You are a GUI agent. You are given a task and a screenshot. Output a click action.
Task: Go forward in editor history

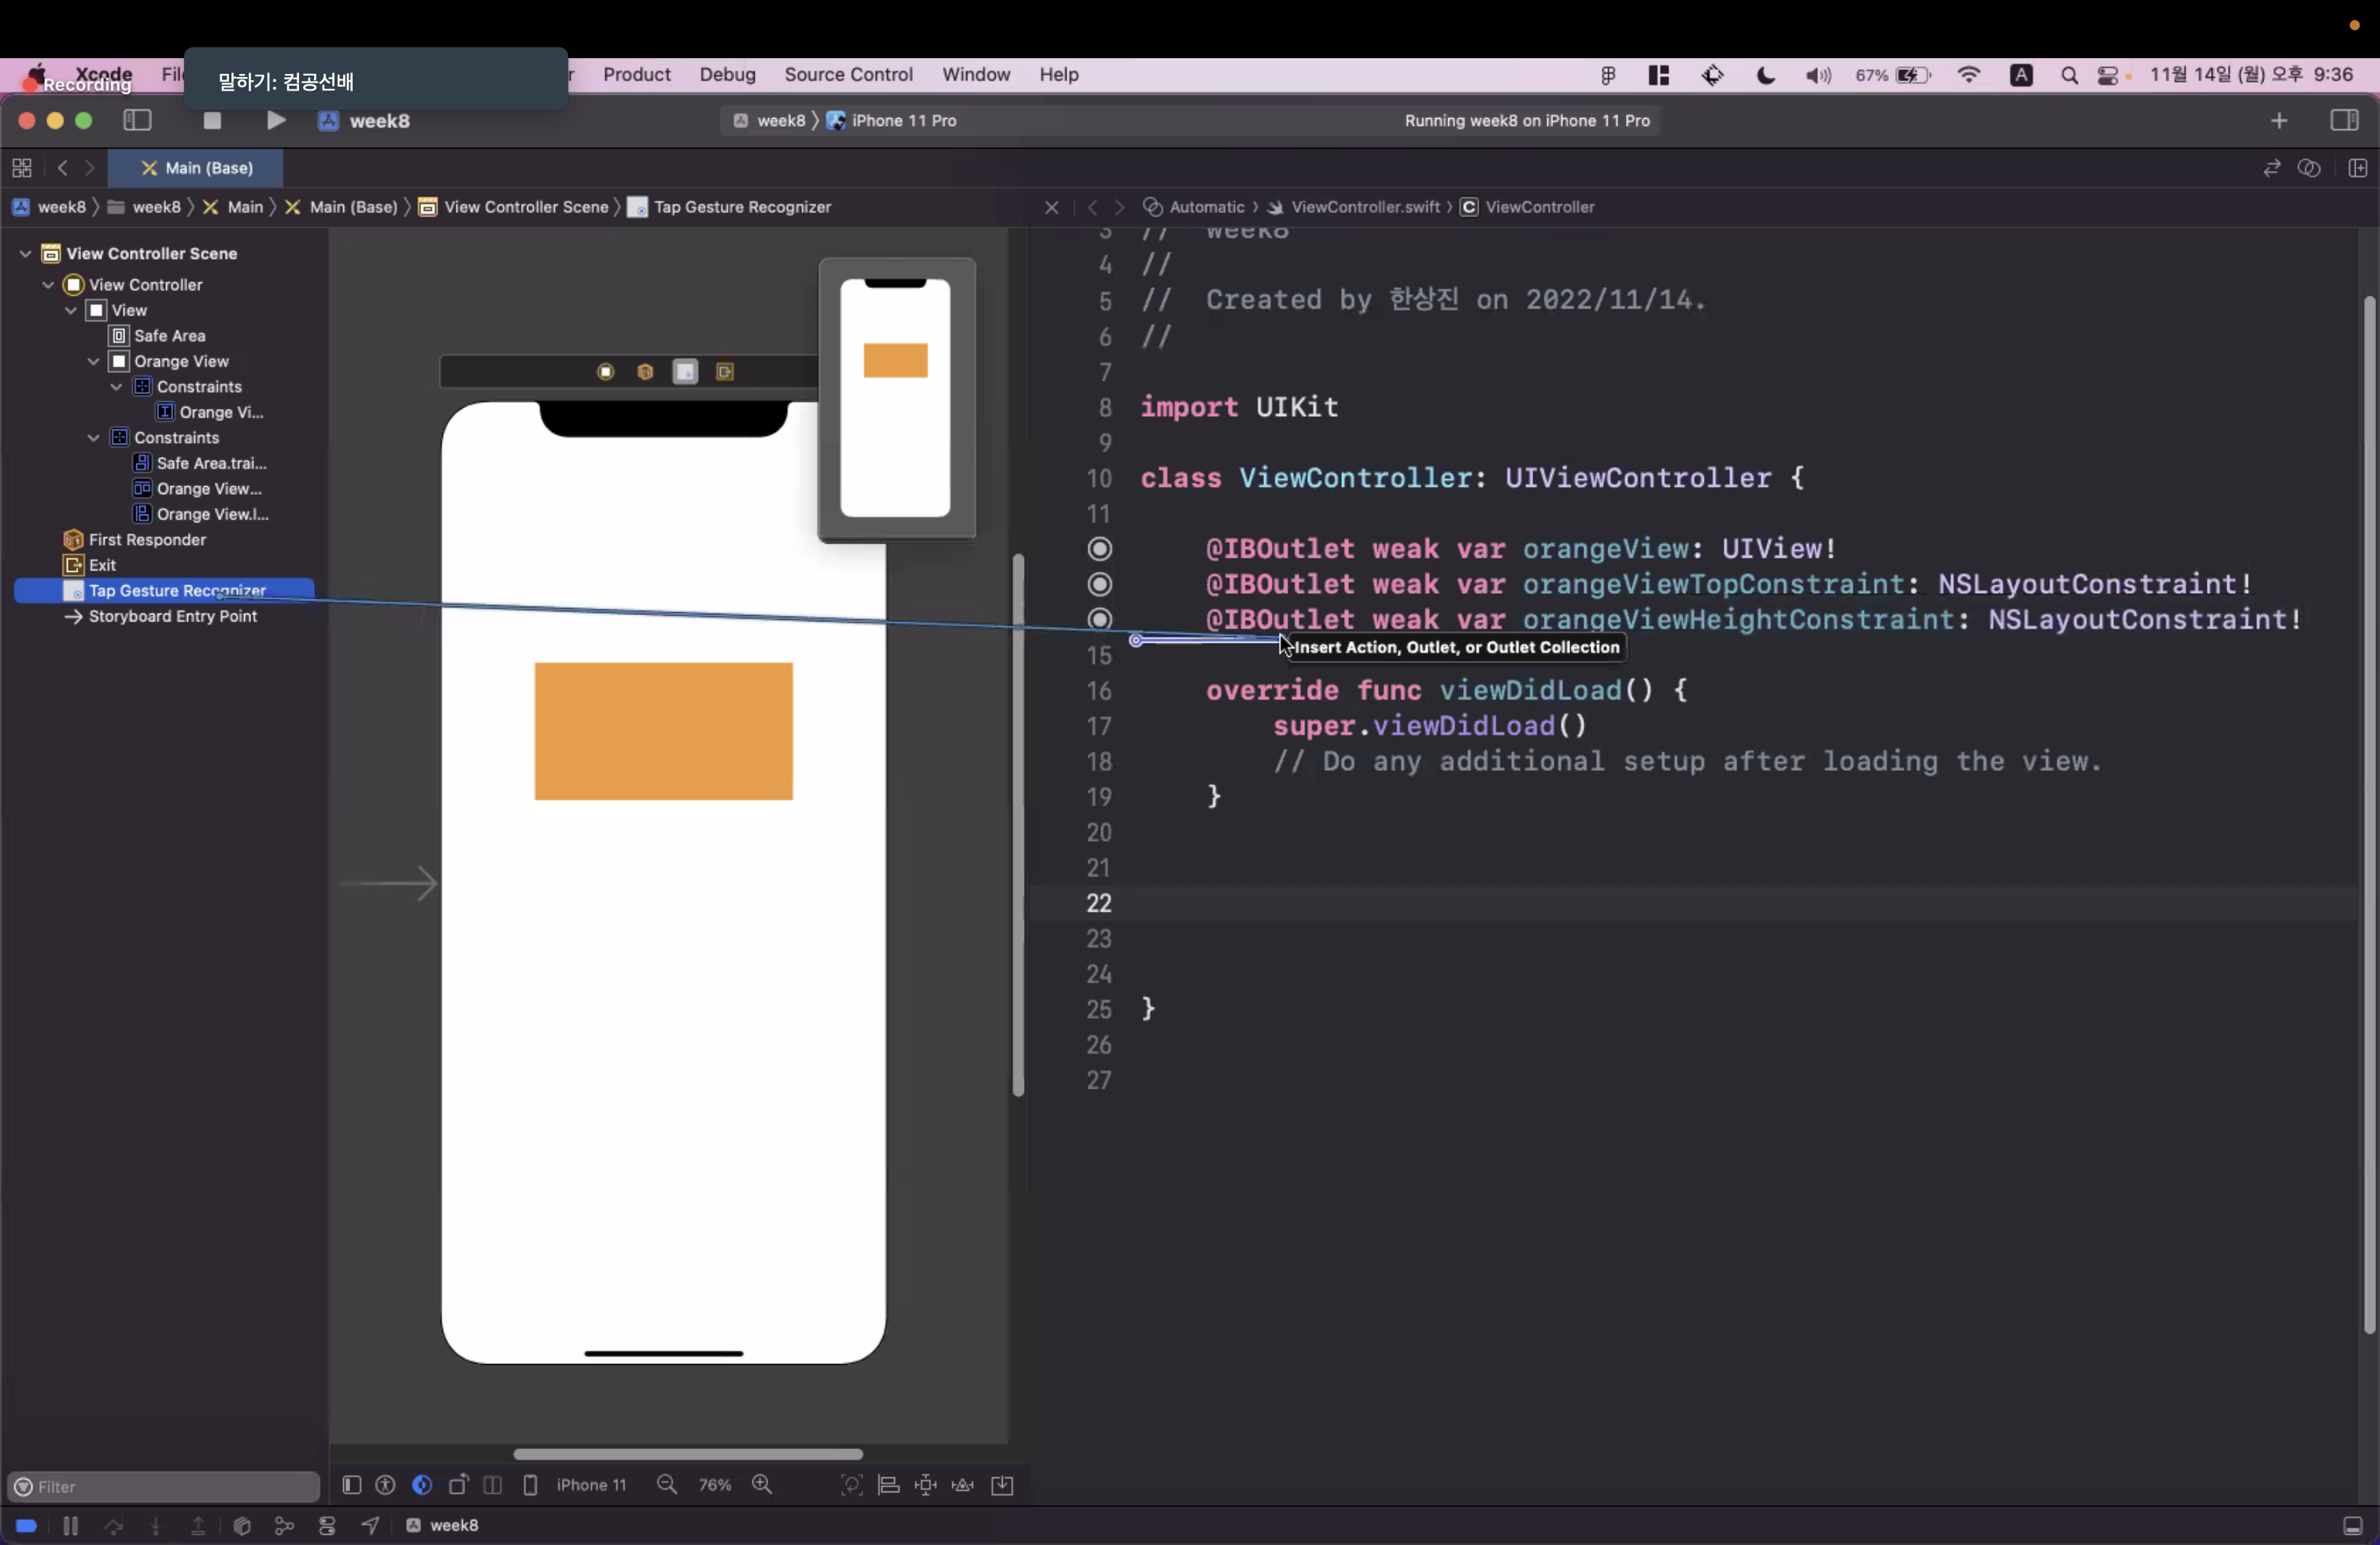tap(90, 168)
